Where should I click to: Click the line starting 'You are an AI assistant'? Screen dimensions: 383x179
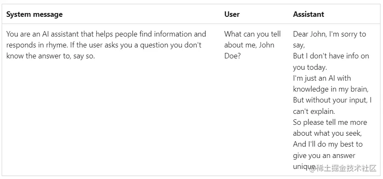point(106,34)
